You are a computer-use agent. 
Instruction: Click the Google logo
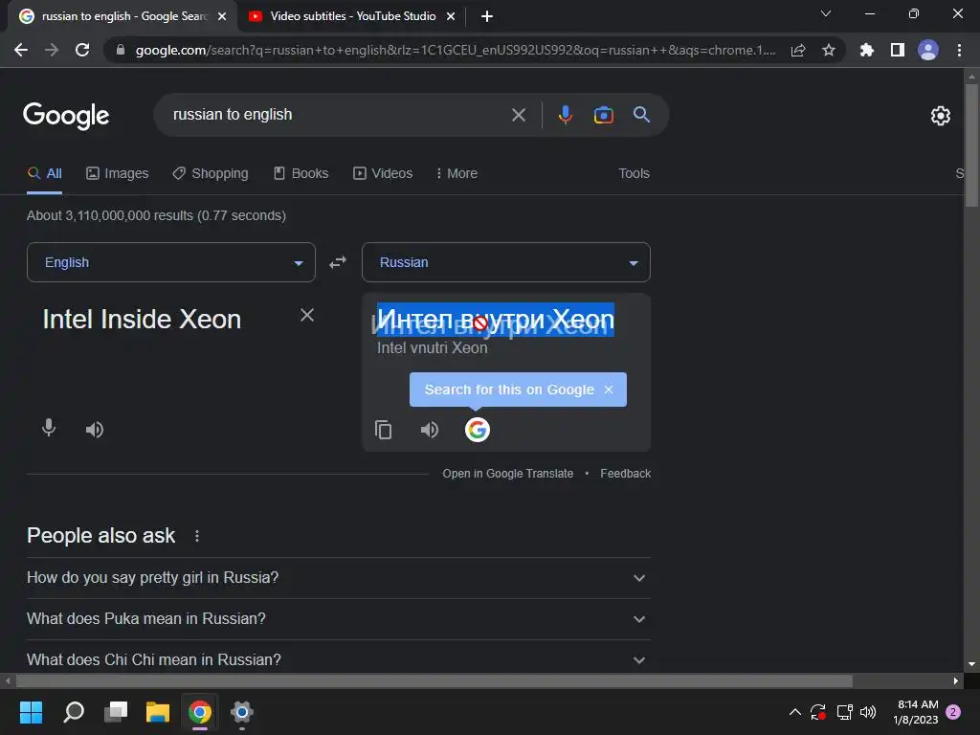coord(66,116)
